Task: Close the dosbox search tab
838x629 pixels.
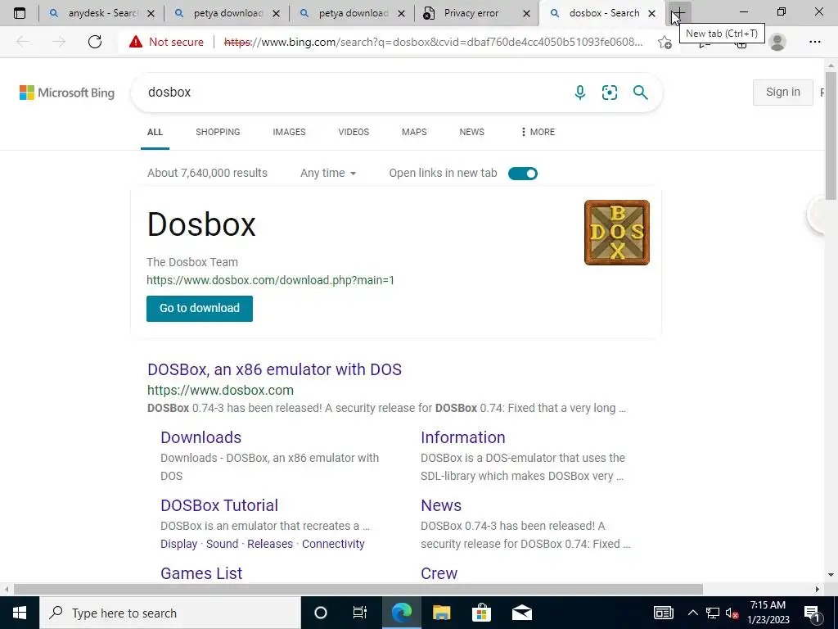Action: click(x=651, y=13)
